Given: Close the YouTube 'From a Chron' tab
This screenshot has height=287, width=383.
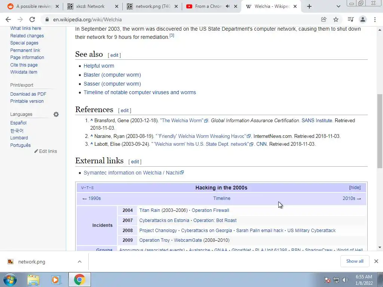Looking at the screenshot, I should 236,6.
